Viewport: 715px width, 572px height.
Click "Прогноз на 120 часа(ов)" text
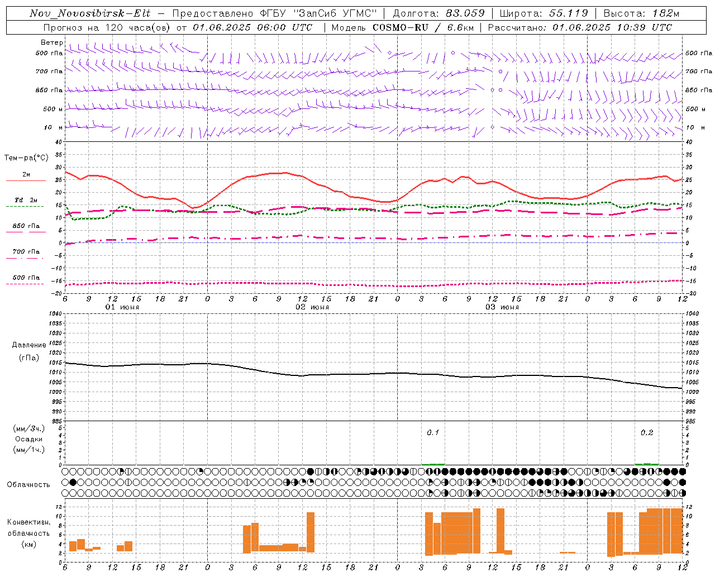(x=107, y=27)
